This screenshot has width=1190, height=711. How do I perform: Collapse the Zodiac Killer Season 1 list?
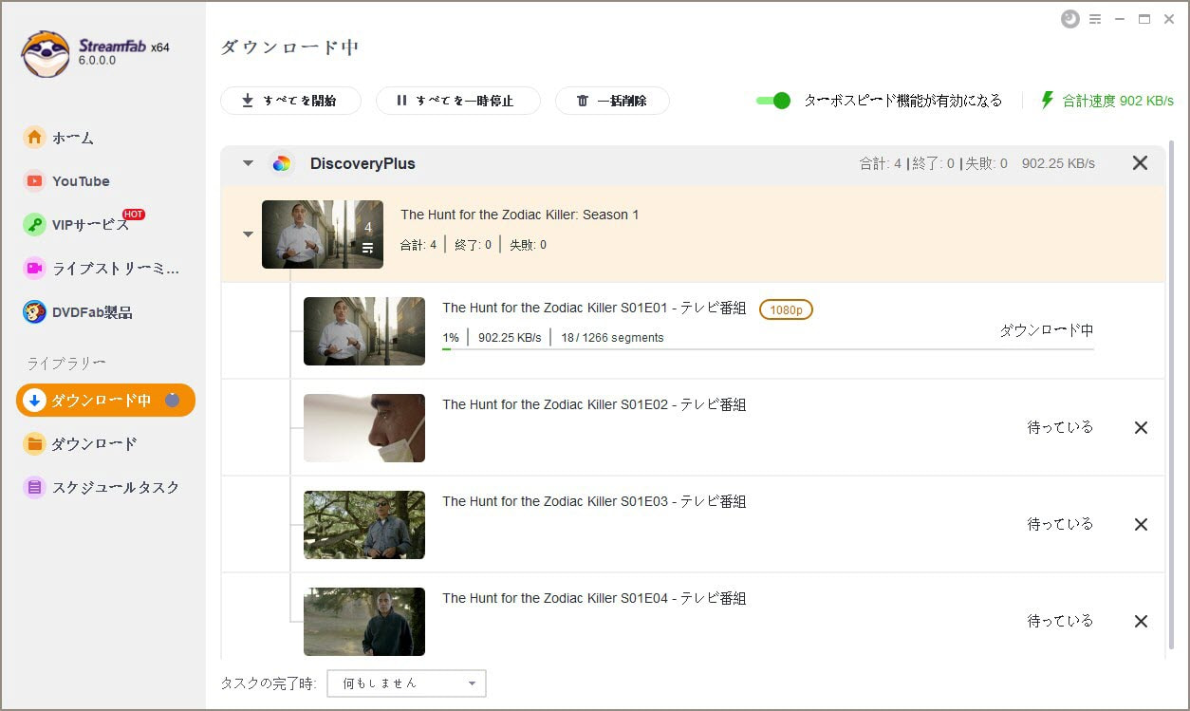[248, 234]
